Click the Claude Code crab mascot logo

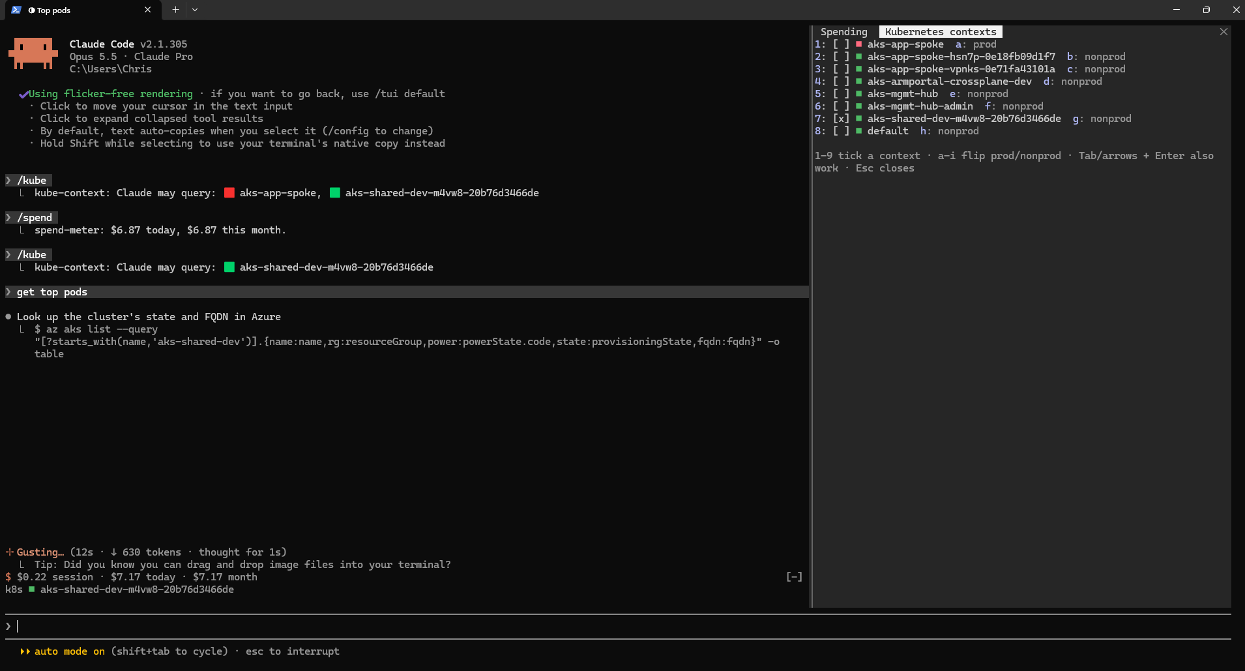33,53
